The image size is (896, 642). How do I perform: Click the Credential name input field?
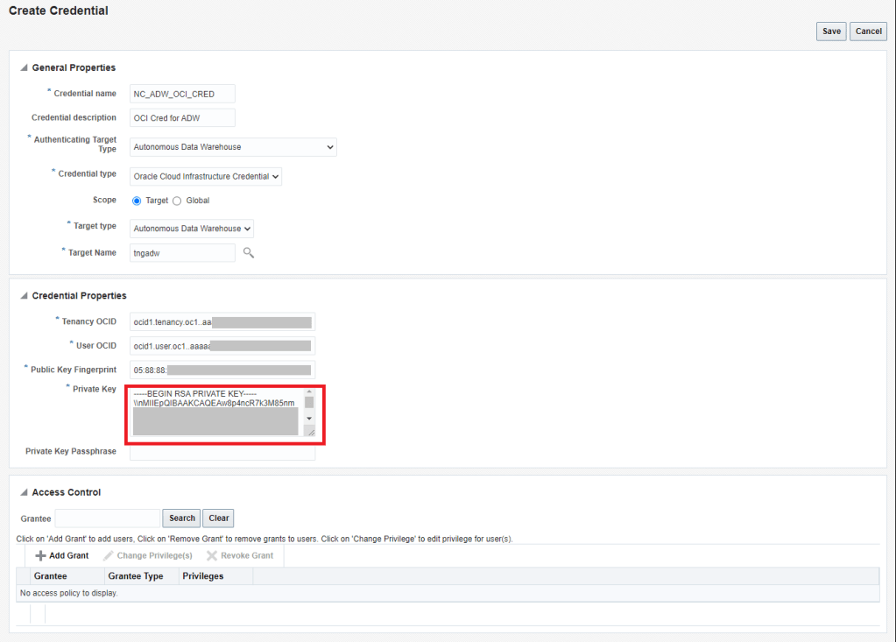pos(182,94)
